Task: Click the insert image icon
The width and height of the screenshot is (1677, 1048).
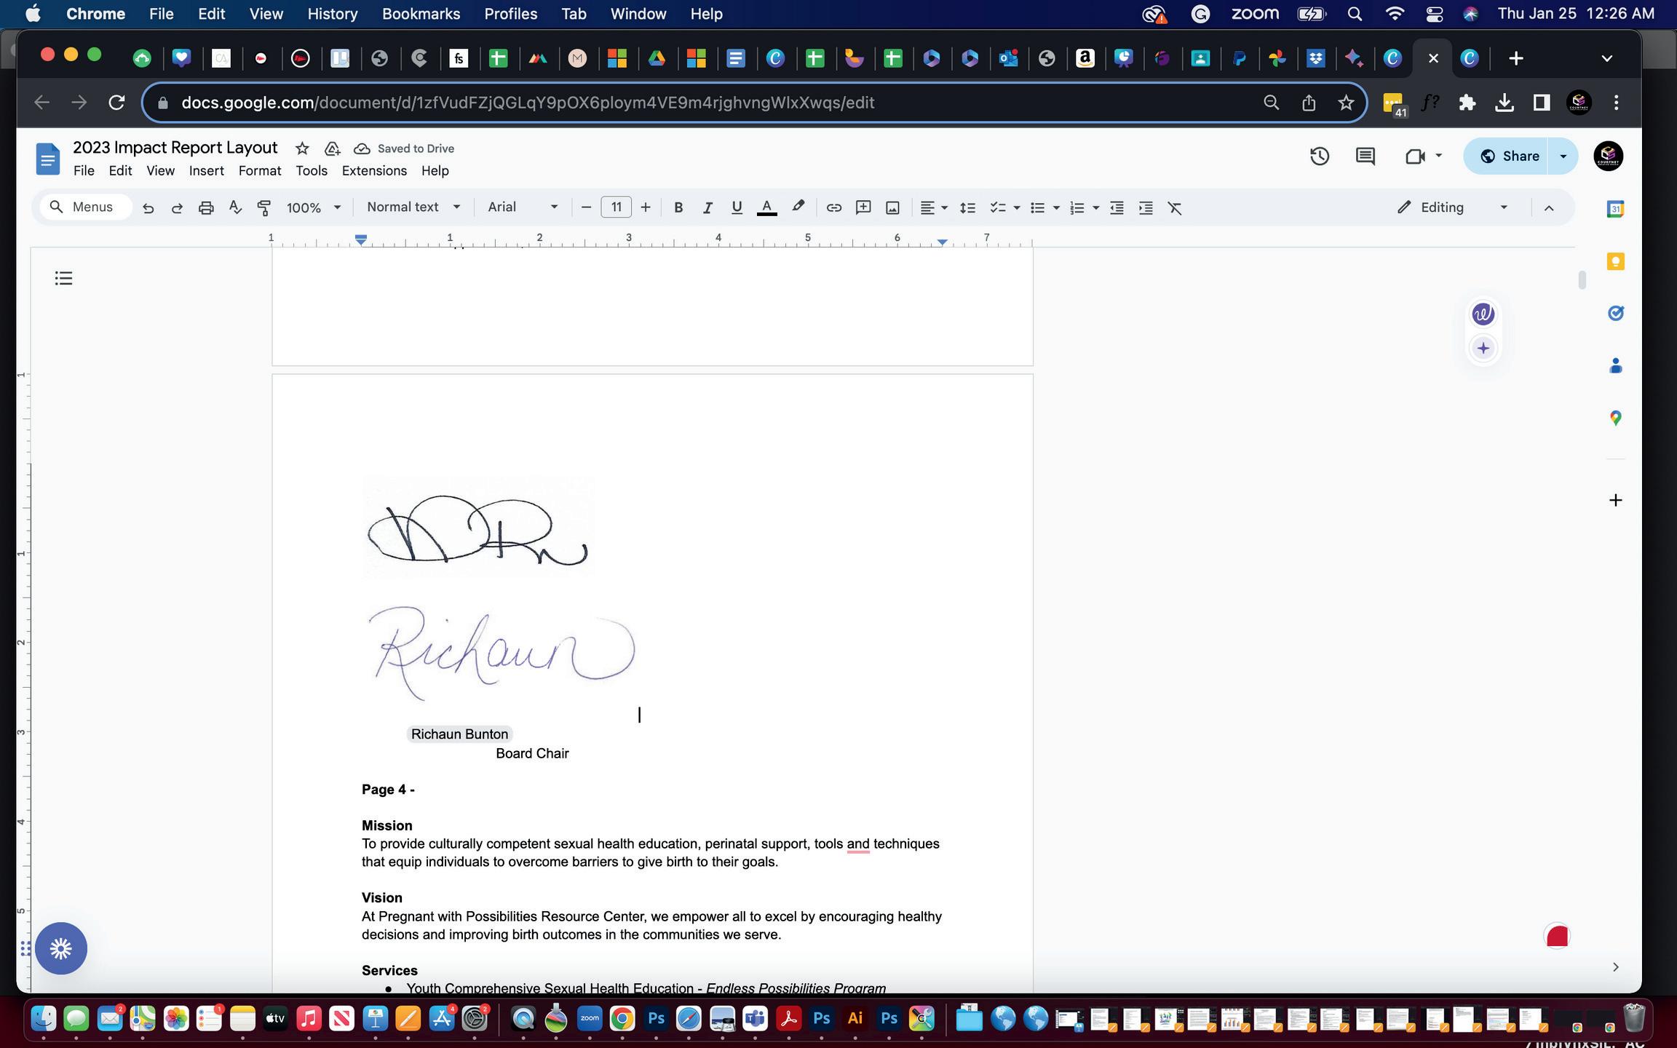Action: (x=892, y=207)
